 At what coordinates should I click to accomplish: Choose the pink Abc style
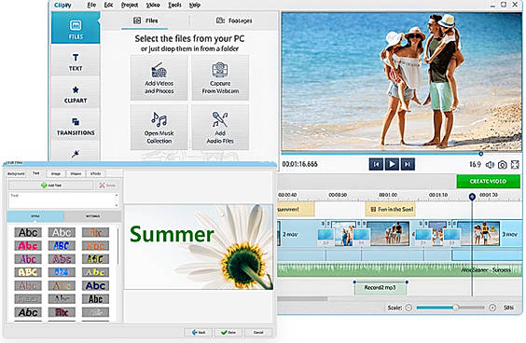[28, 246]
